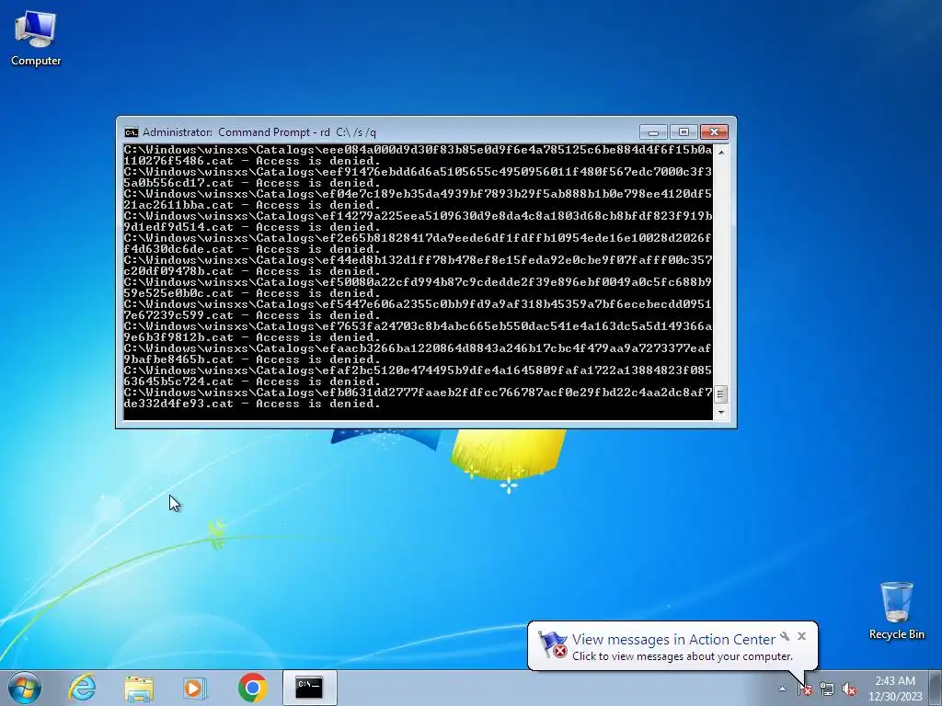Click the line ending c20df09478b.cat Access is denied
The height and width of the screenshot is (706, 942).
pyautogui.click(x=252, y=271)
